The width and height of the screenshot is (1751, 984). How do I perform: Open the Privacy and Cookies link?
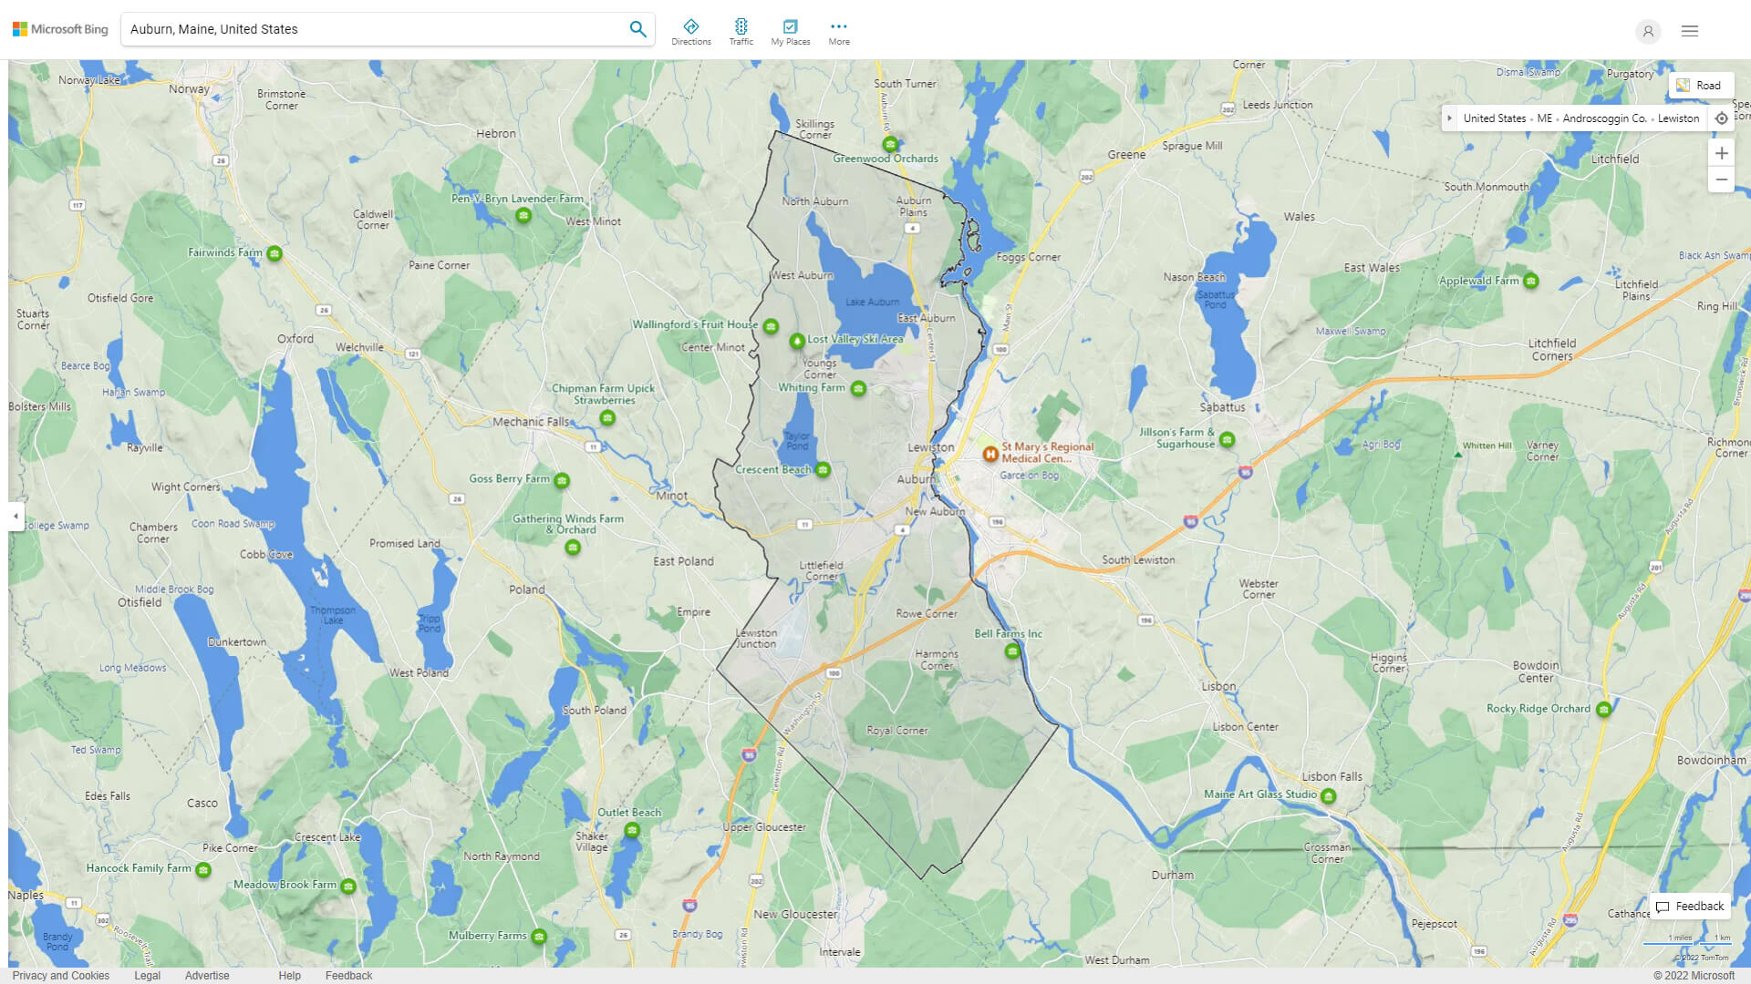click(x=60, y=975)
